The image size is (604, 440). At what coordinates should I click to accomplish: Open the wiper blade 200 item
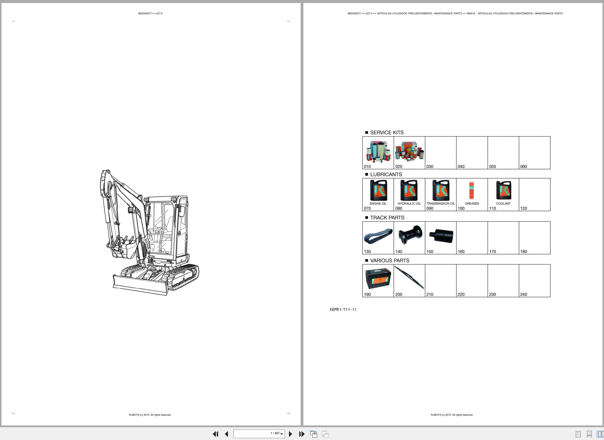pos(409,281)
